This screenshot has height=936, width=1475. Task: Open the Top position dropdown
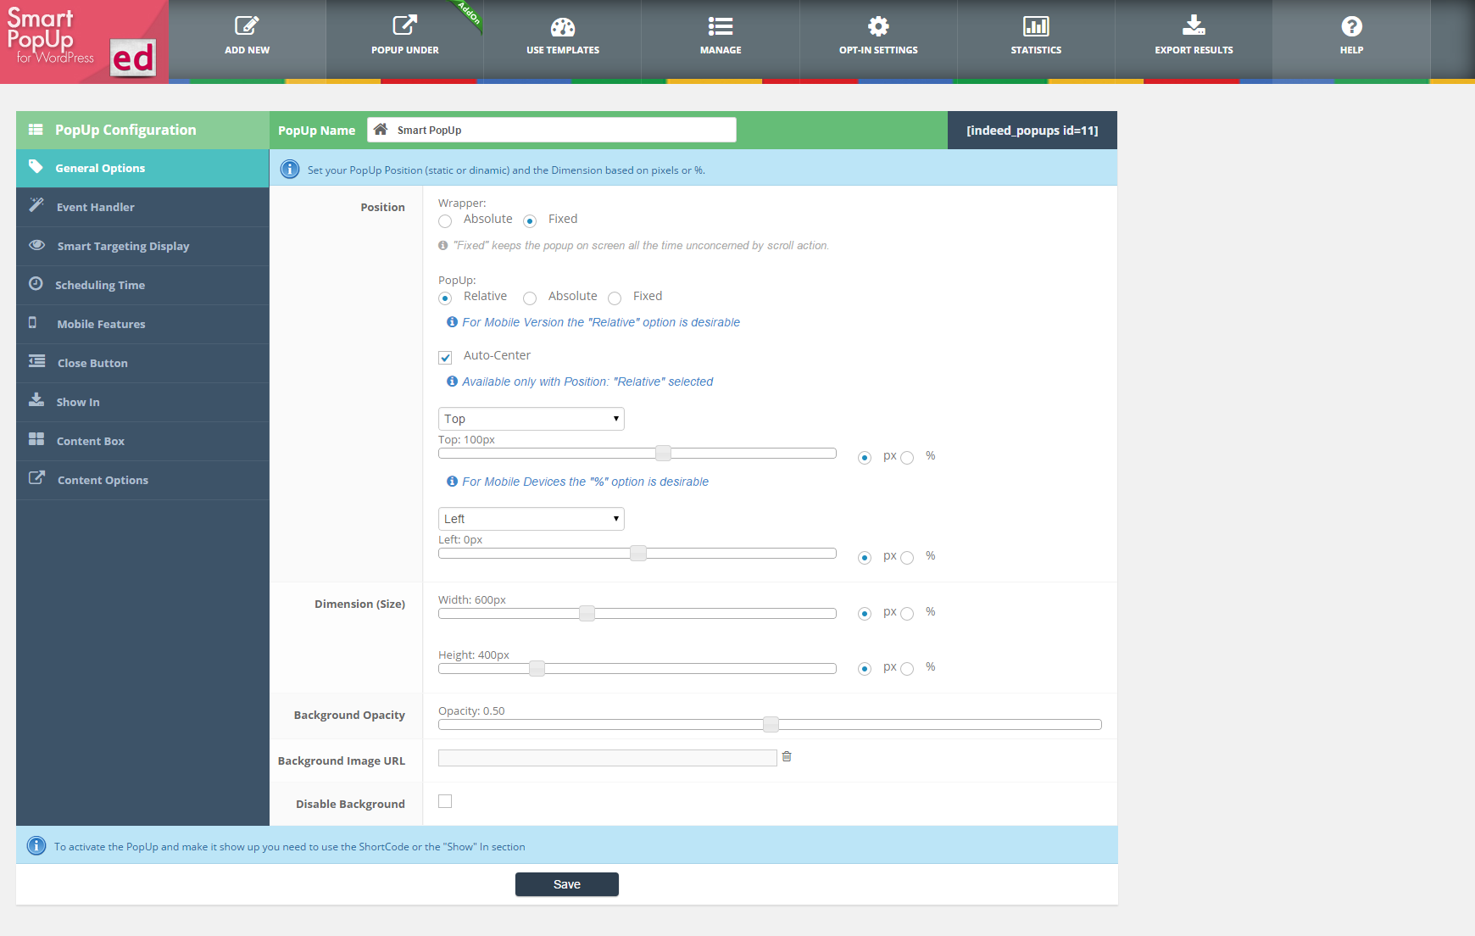[x=532, y=419]
